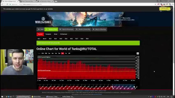Switch to the Asian region
The height and width of the screenshot is (98, 175).
point(56,34)
